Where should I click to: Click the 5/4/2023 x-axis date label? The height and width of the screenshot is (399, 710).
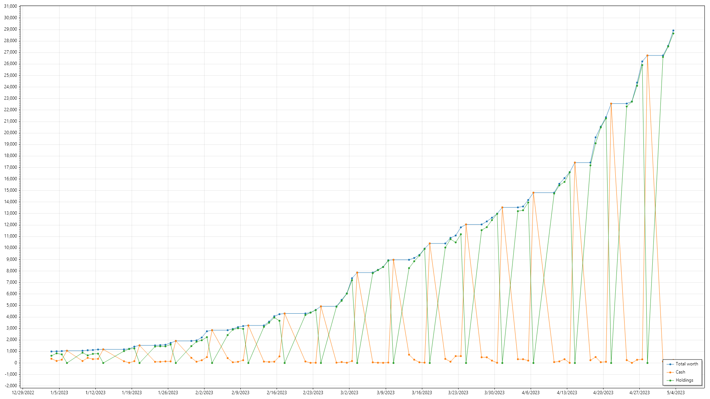pos(676,393)
